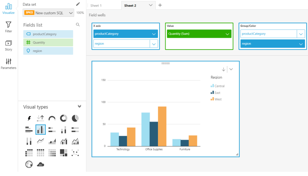Select the Quantity field in Fields list
The width and height of the screenshot is (308, 176).
pyautogui.click(x=48, y=42)
